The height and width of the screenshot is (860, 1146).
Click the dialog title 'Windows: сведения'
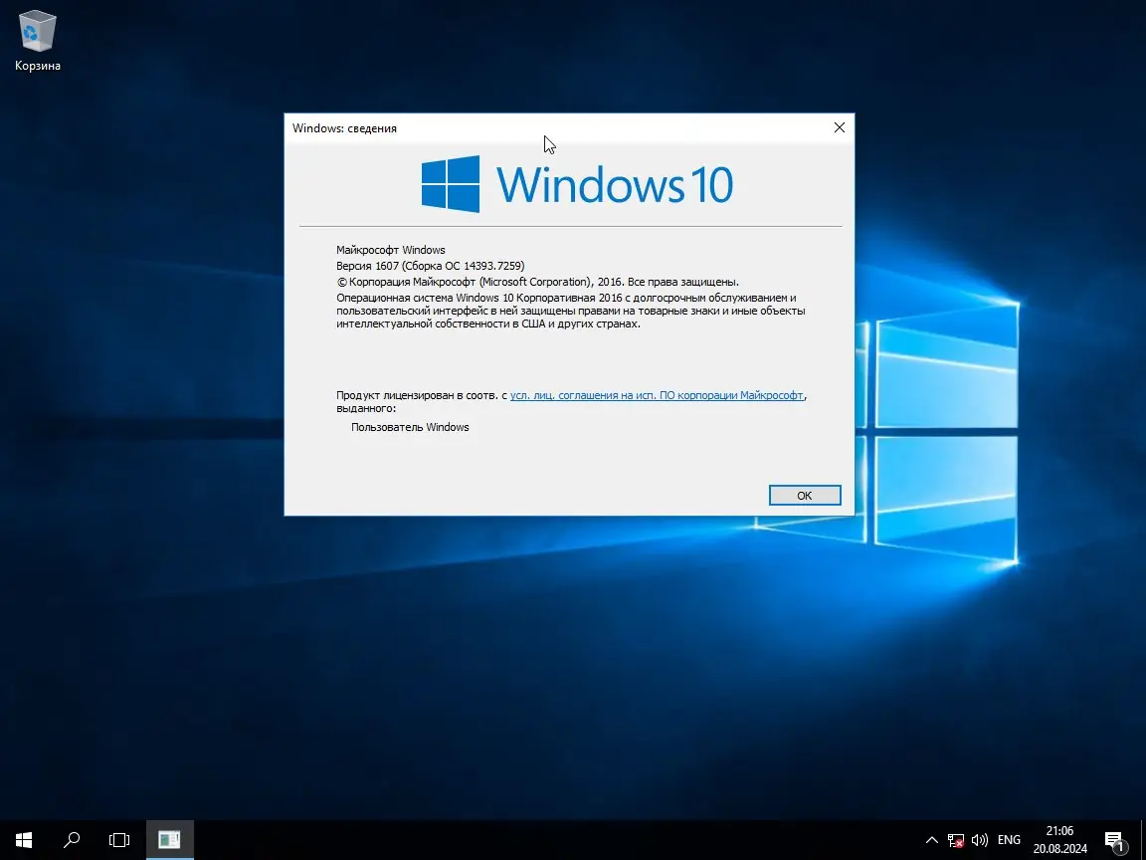[344, 128]
